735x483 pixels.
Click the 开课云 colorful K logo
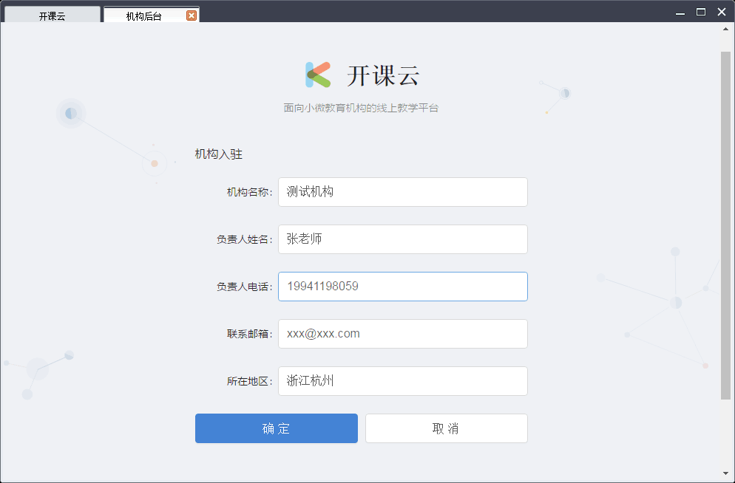318,75
